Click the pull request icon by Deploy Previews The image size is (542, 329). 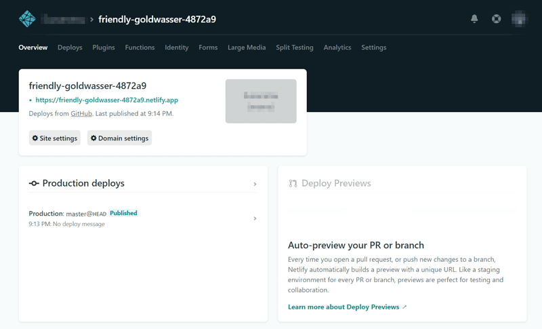293,183
